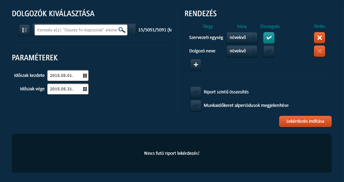Open calendar picker for Időszak kezdete

85,75
